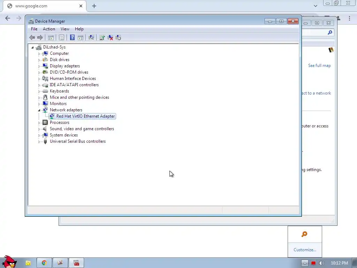This screenshot has height=268, width=357.
Task: Click the Chrome icon on the taskbar
Action: coord(44,263)
